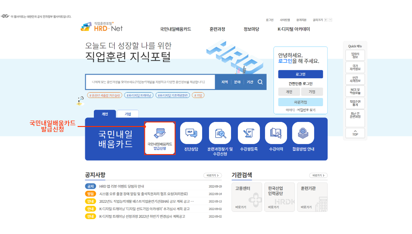Screen dimensions: 412x234
Task: Open the K-디지털 트레이닝 추가심사 계획 공고 notice
Action: tap(144, 209)
